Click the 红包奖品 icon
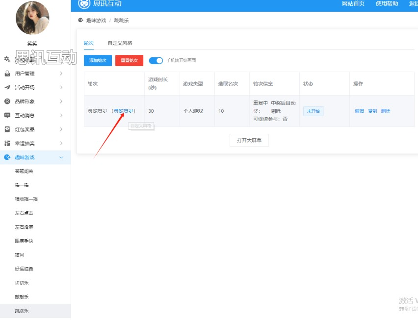418x320 pixels. click(7, 129)
